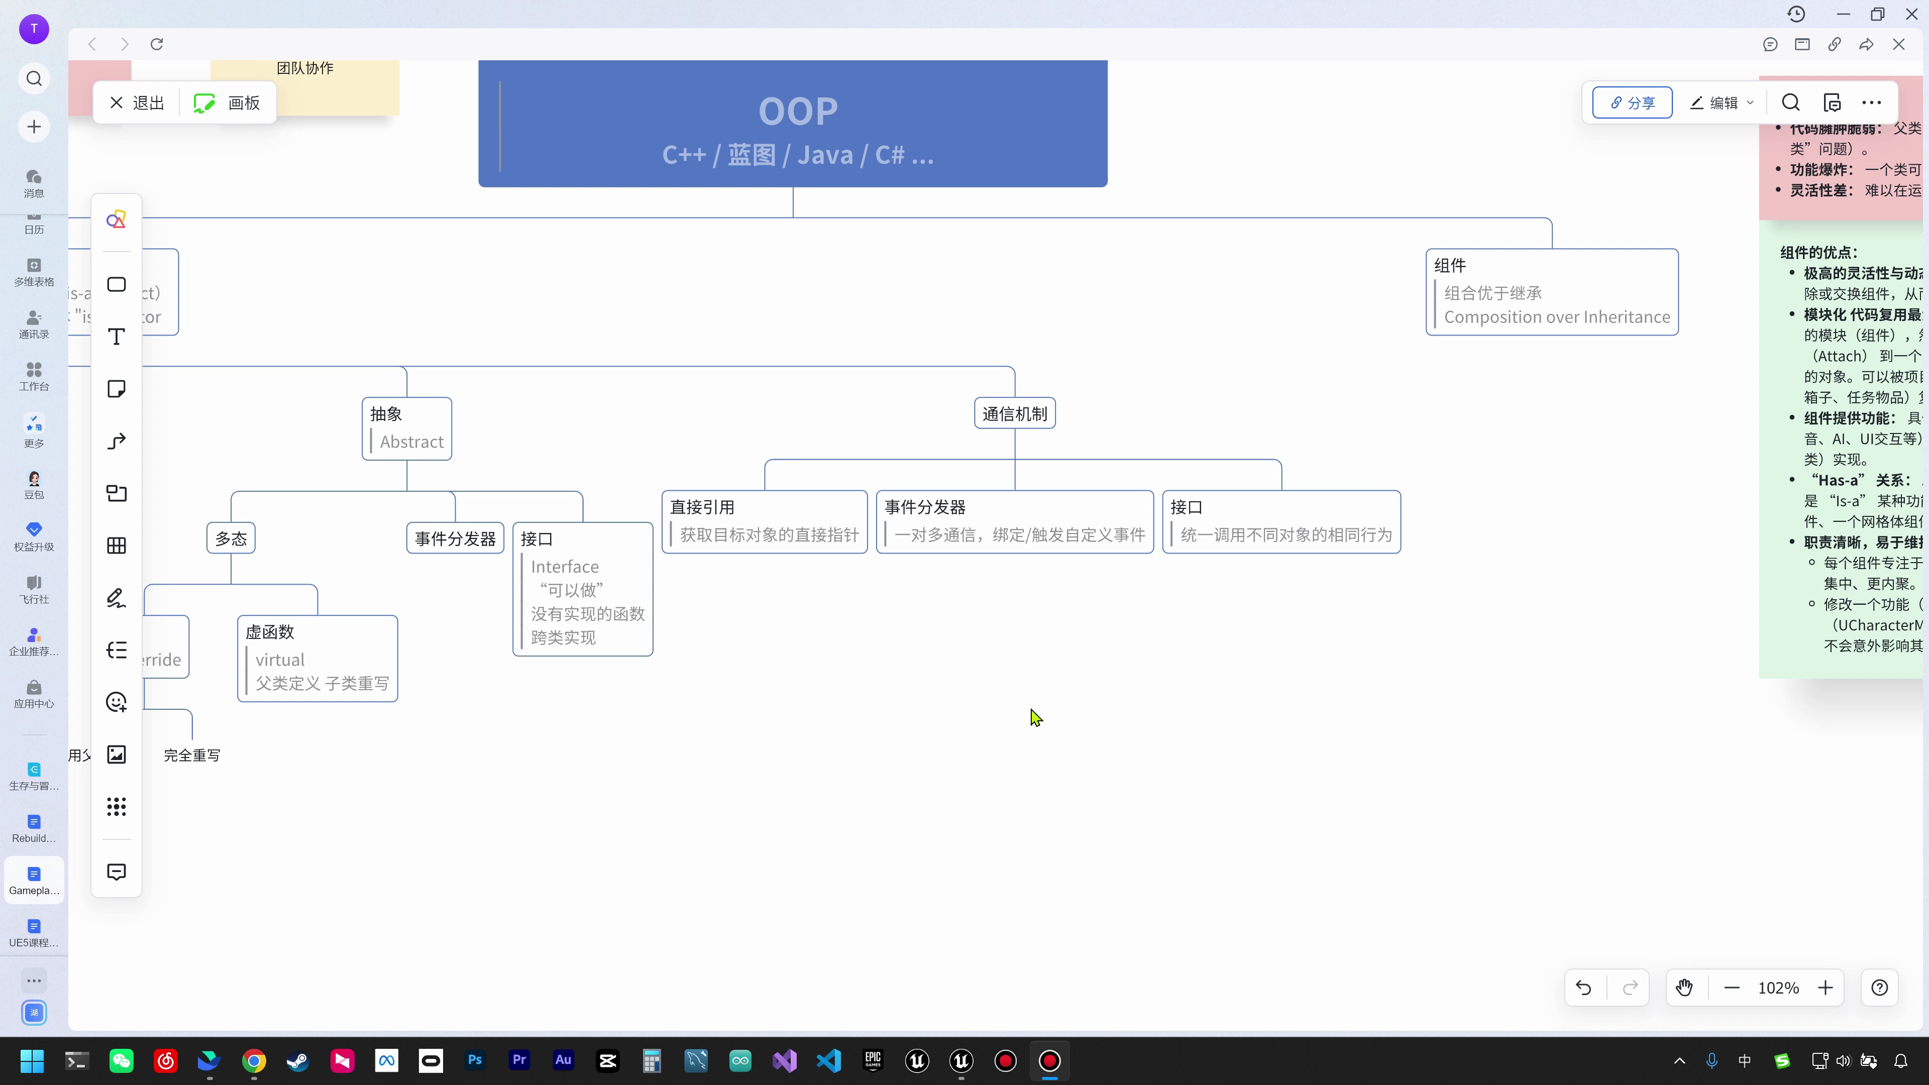Open 权益升级 in sidebar
The width and height of the screenshot is (1929, 1085).
coord(34,537)
